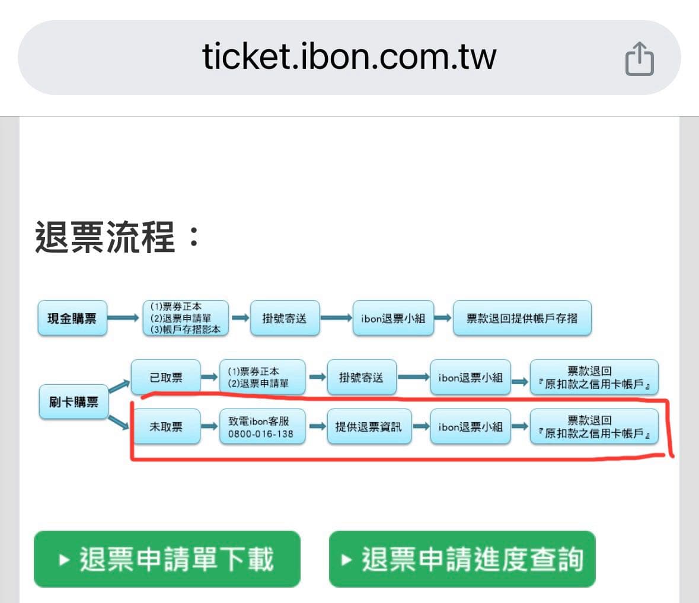Click the ticket.ibon.com.tw address bar
This screenshot has height=603, width=699.
pyautogui.click(x=349, y=58)
